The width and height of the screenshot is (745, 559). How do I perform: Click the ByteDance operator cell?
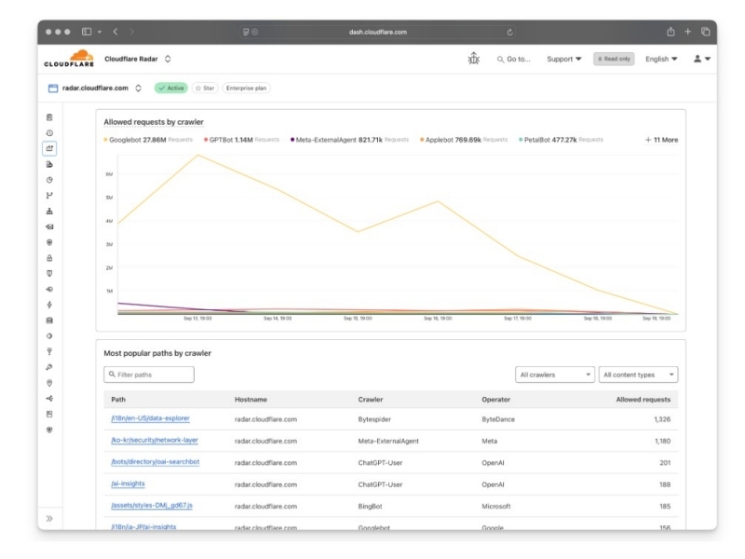pos(498,419)
